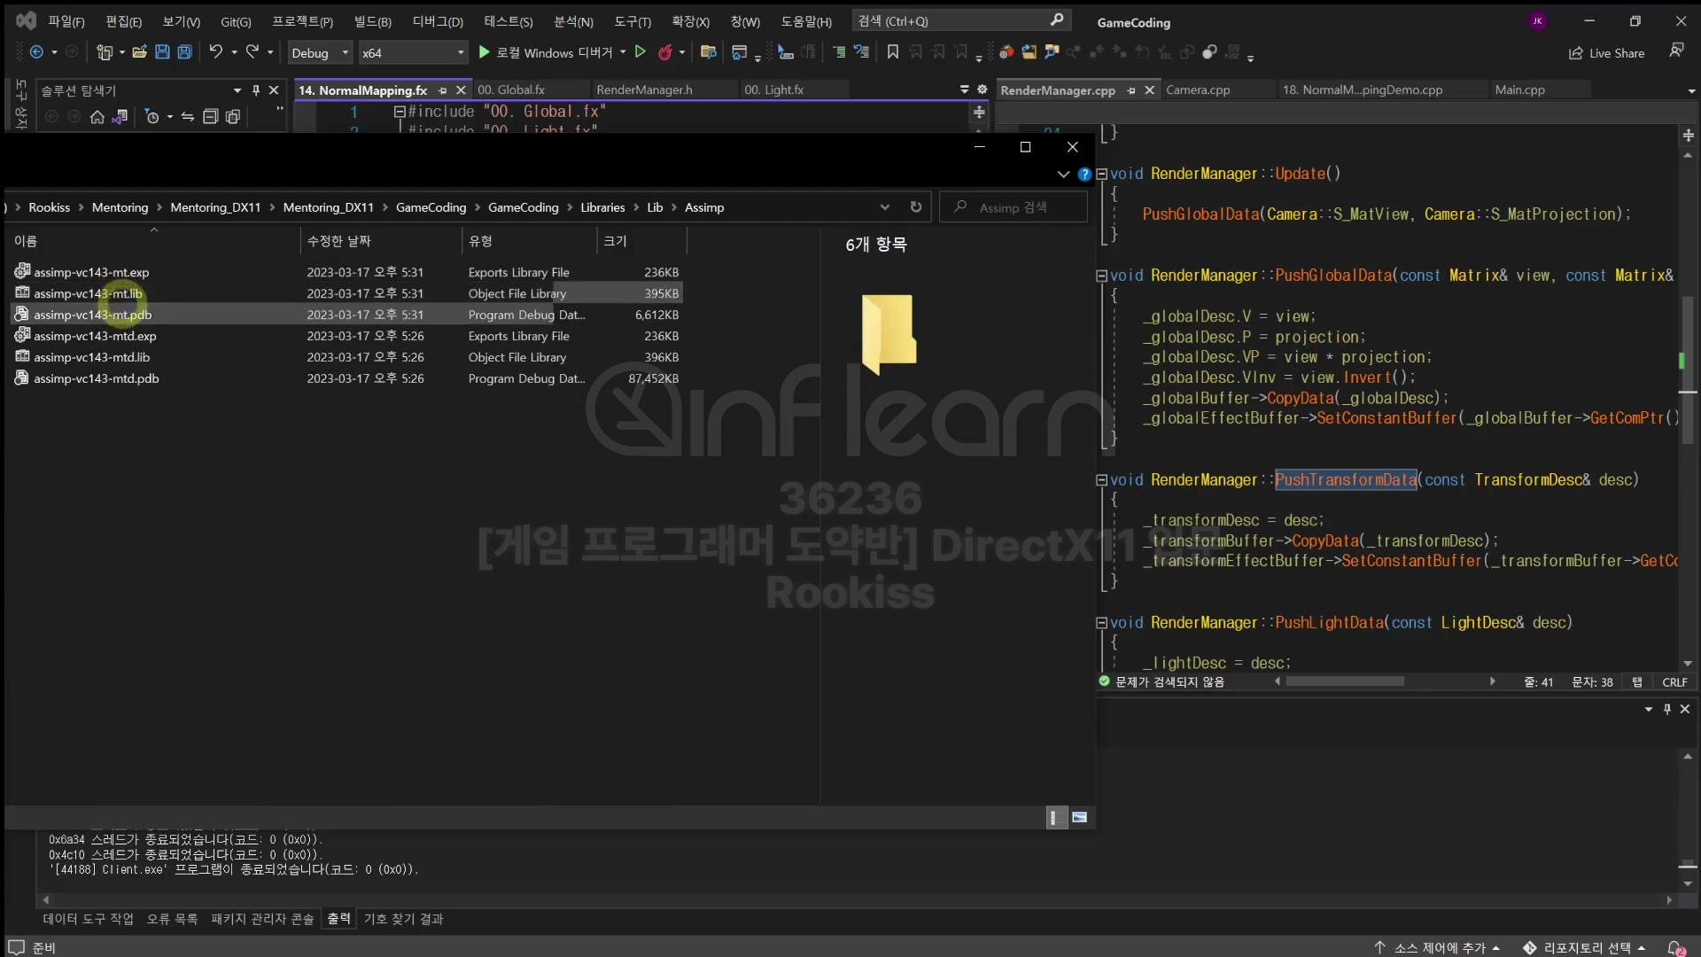The width and height of the screenshot is (1701, 957).
Task: Open file with the open folder icon
Action: click(139, 52)
